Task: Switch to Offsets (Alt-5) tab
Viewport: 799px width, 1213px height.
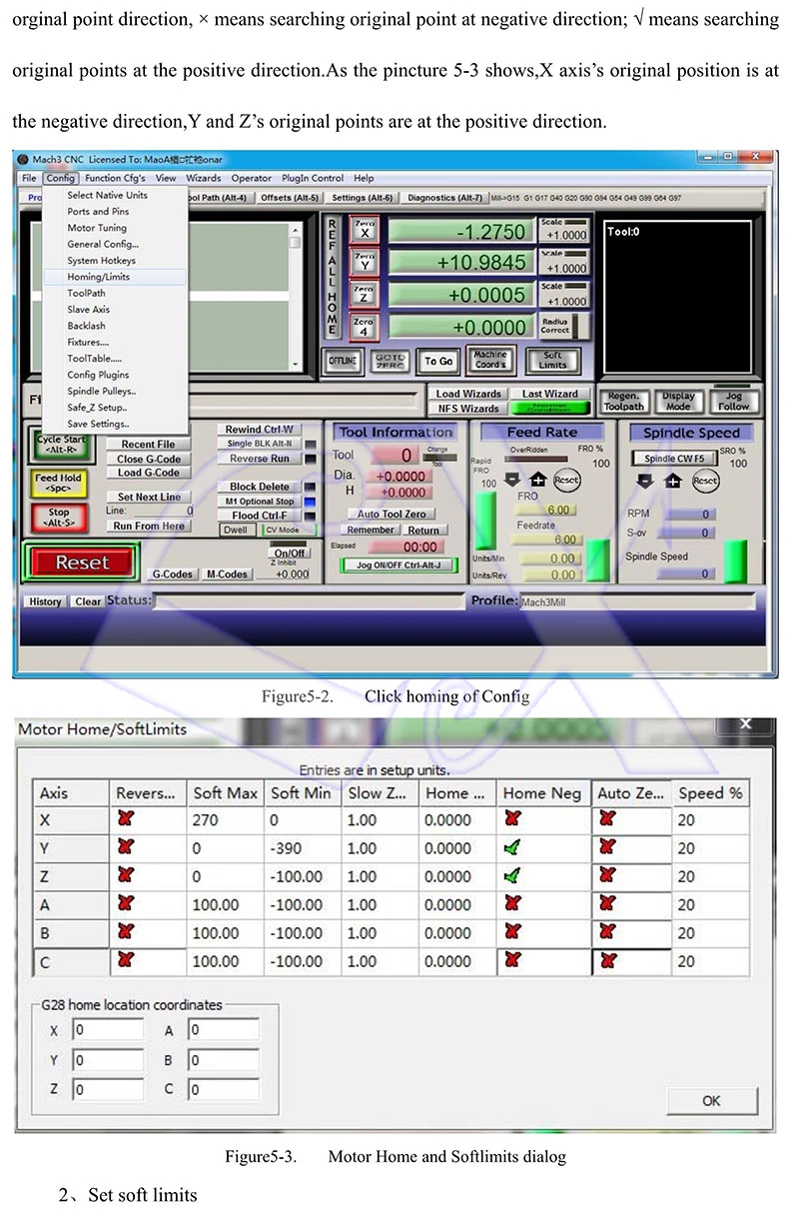Action: click(290, 198)
